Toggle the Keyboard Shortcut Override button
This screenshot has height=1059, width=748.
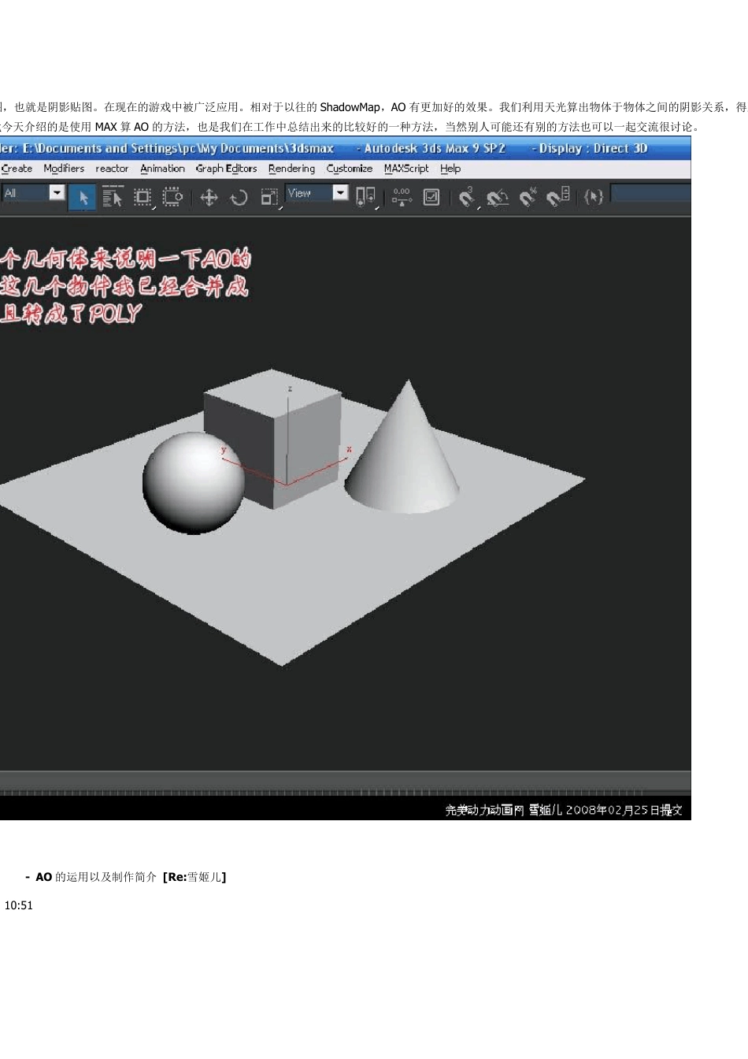(x=431, y=197)
